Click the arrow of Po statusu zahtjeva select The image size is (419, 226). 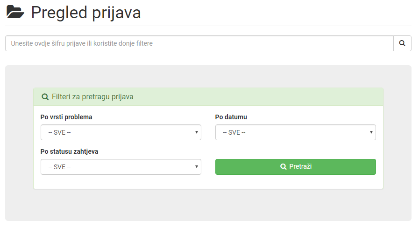click(196, 166)
